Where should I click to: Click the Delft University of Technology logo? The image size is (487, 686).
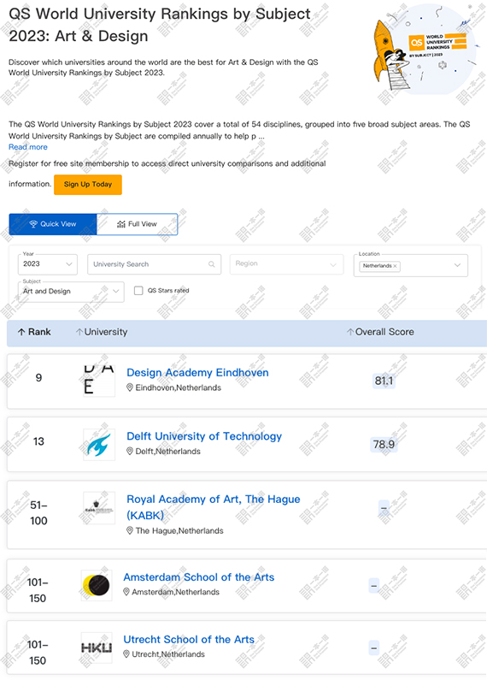tap(99, 445)
